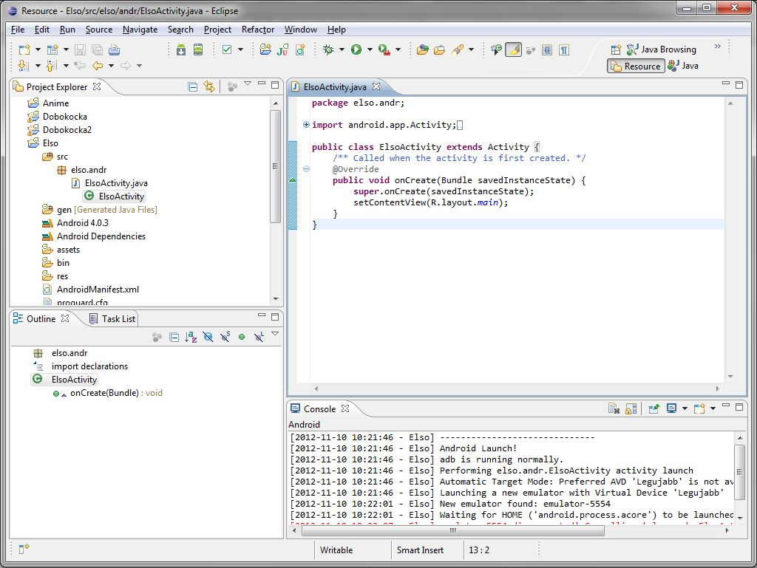Collapse all in Project Explorer
Viewport: 757px width, 568px height.
pos(193,87)
